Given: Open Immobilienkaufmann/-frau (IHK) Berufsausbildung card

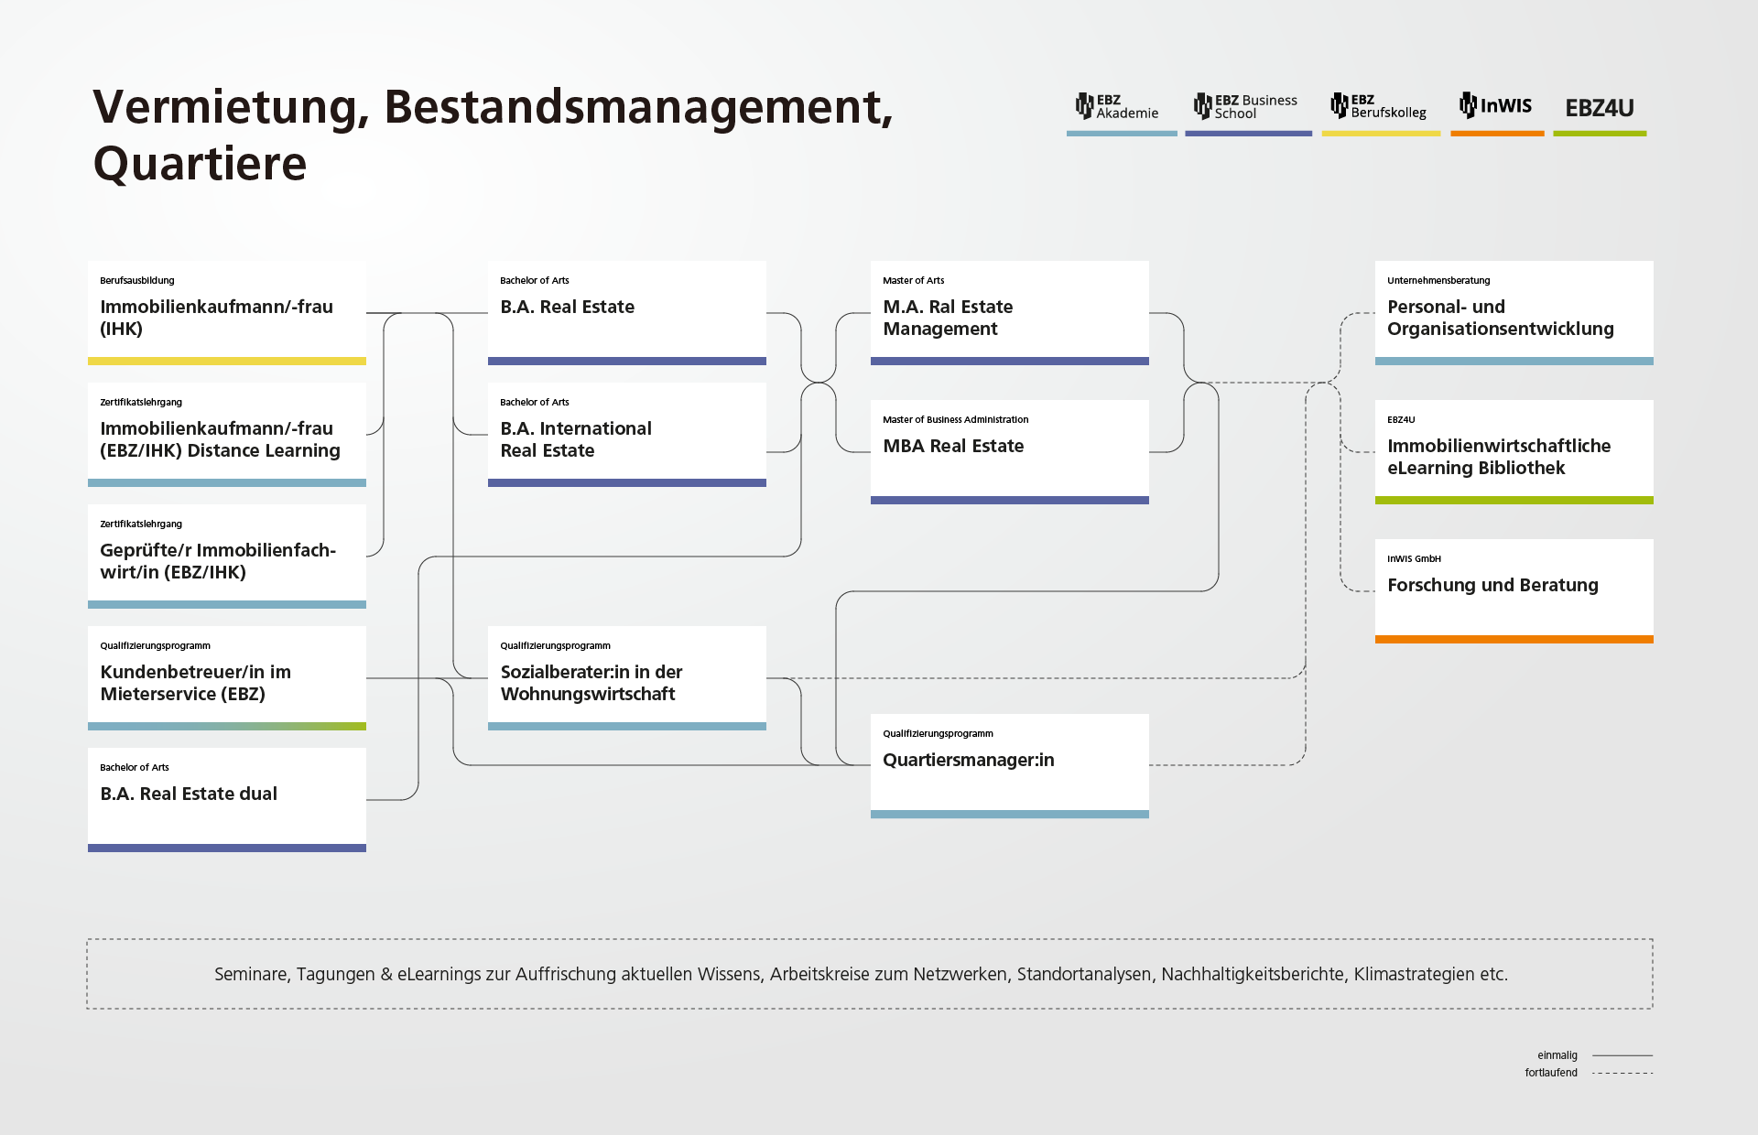Looking at the screenshot, I should pyautogui.click(x=227, y=313).
